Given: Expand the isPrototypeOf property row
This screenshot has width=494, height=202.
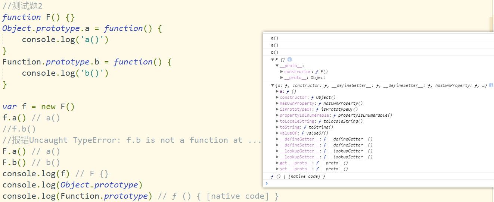Looking at the screenshot, I should click(277, 109).
